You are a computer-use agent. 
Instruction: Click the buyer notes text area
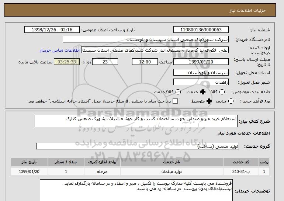coord(136,190)
